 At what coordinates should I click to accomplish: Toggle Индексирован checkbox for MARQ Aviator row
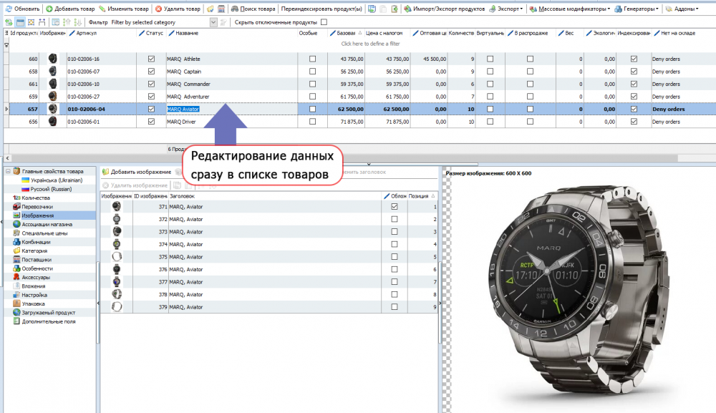tap(634, 109)
